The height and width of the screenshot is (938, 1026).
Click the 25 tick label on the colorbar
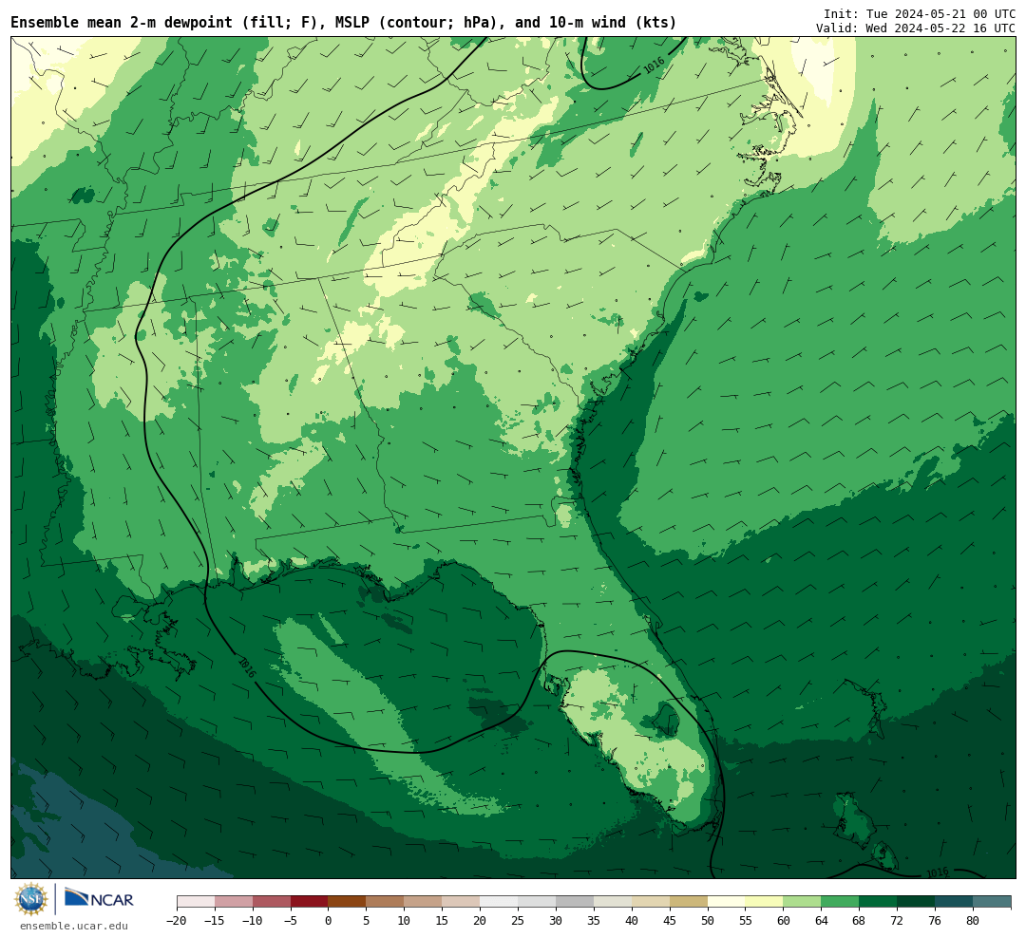(519, 920)
